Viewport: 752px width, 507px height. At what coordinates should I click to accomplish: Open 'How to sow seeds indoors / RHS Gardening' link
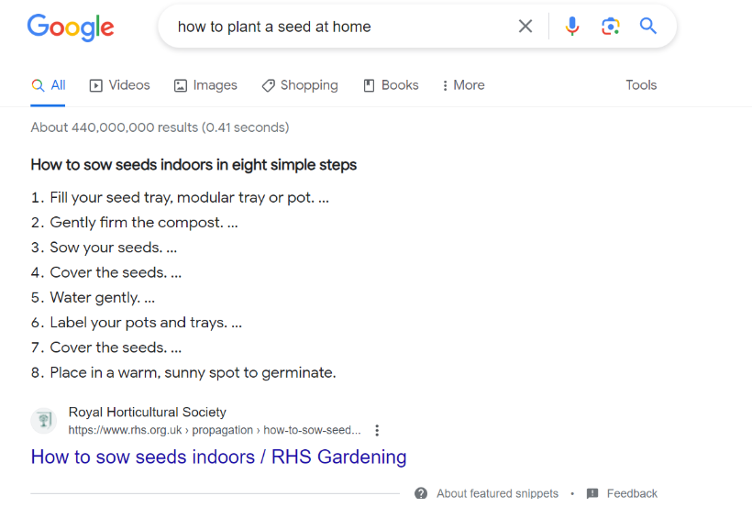218,457
